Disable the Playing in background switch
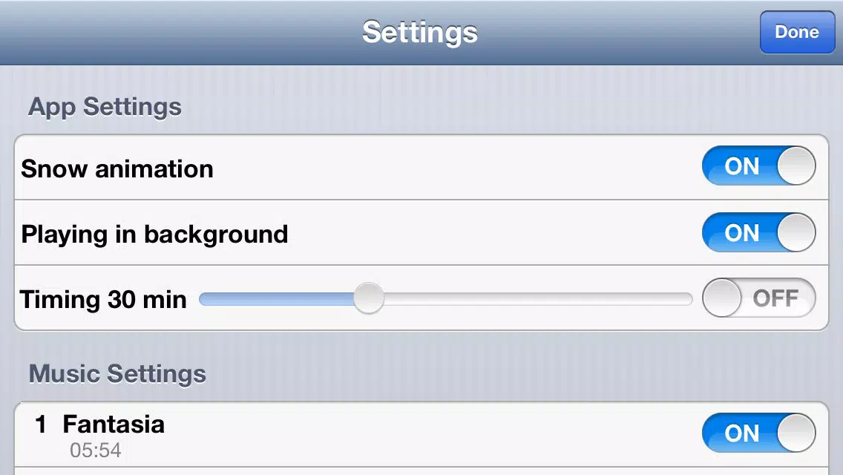The width and height of the screenshot is (843, 475). [x=758, y=232]
